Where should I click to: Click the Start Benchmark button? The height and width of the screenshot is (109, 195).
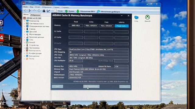click(91, 86)
